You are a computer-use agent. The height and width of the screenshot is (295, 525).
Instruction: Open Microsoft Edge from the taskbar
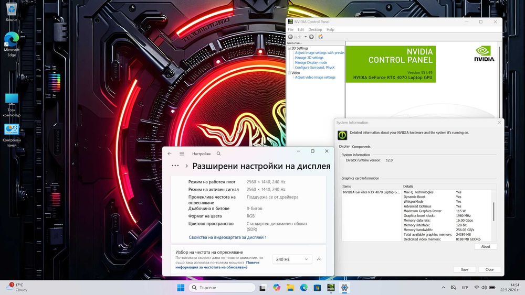pos(303,288)
